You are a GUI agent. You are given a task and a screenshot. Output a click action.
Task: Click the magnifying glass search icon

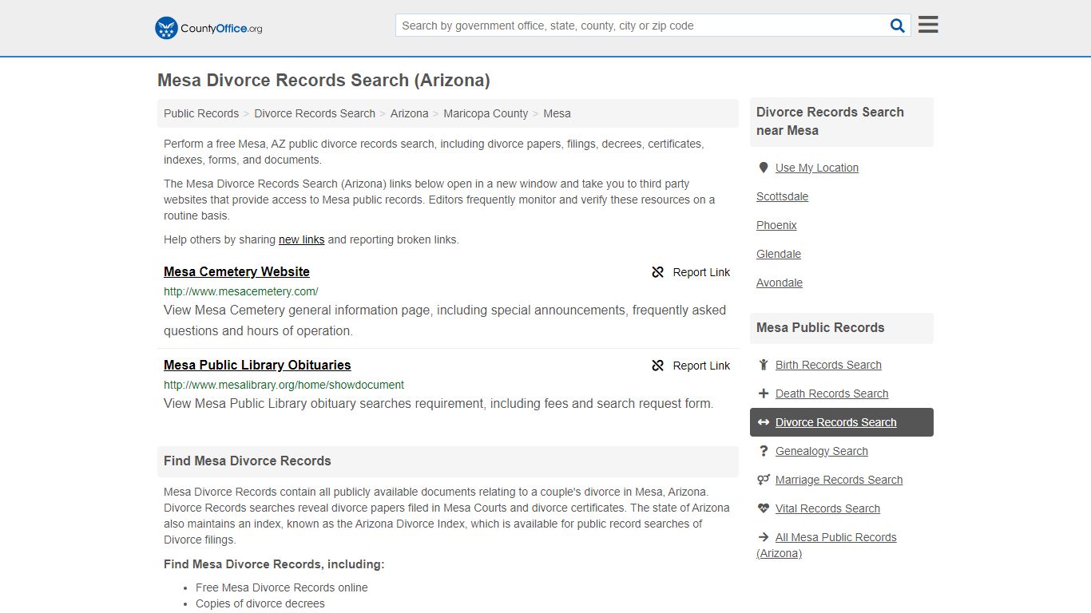[898, 26]
